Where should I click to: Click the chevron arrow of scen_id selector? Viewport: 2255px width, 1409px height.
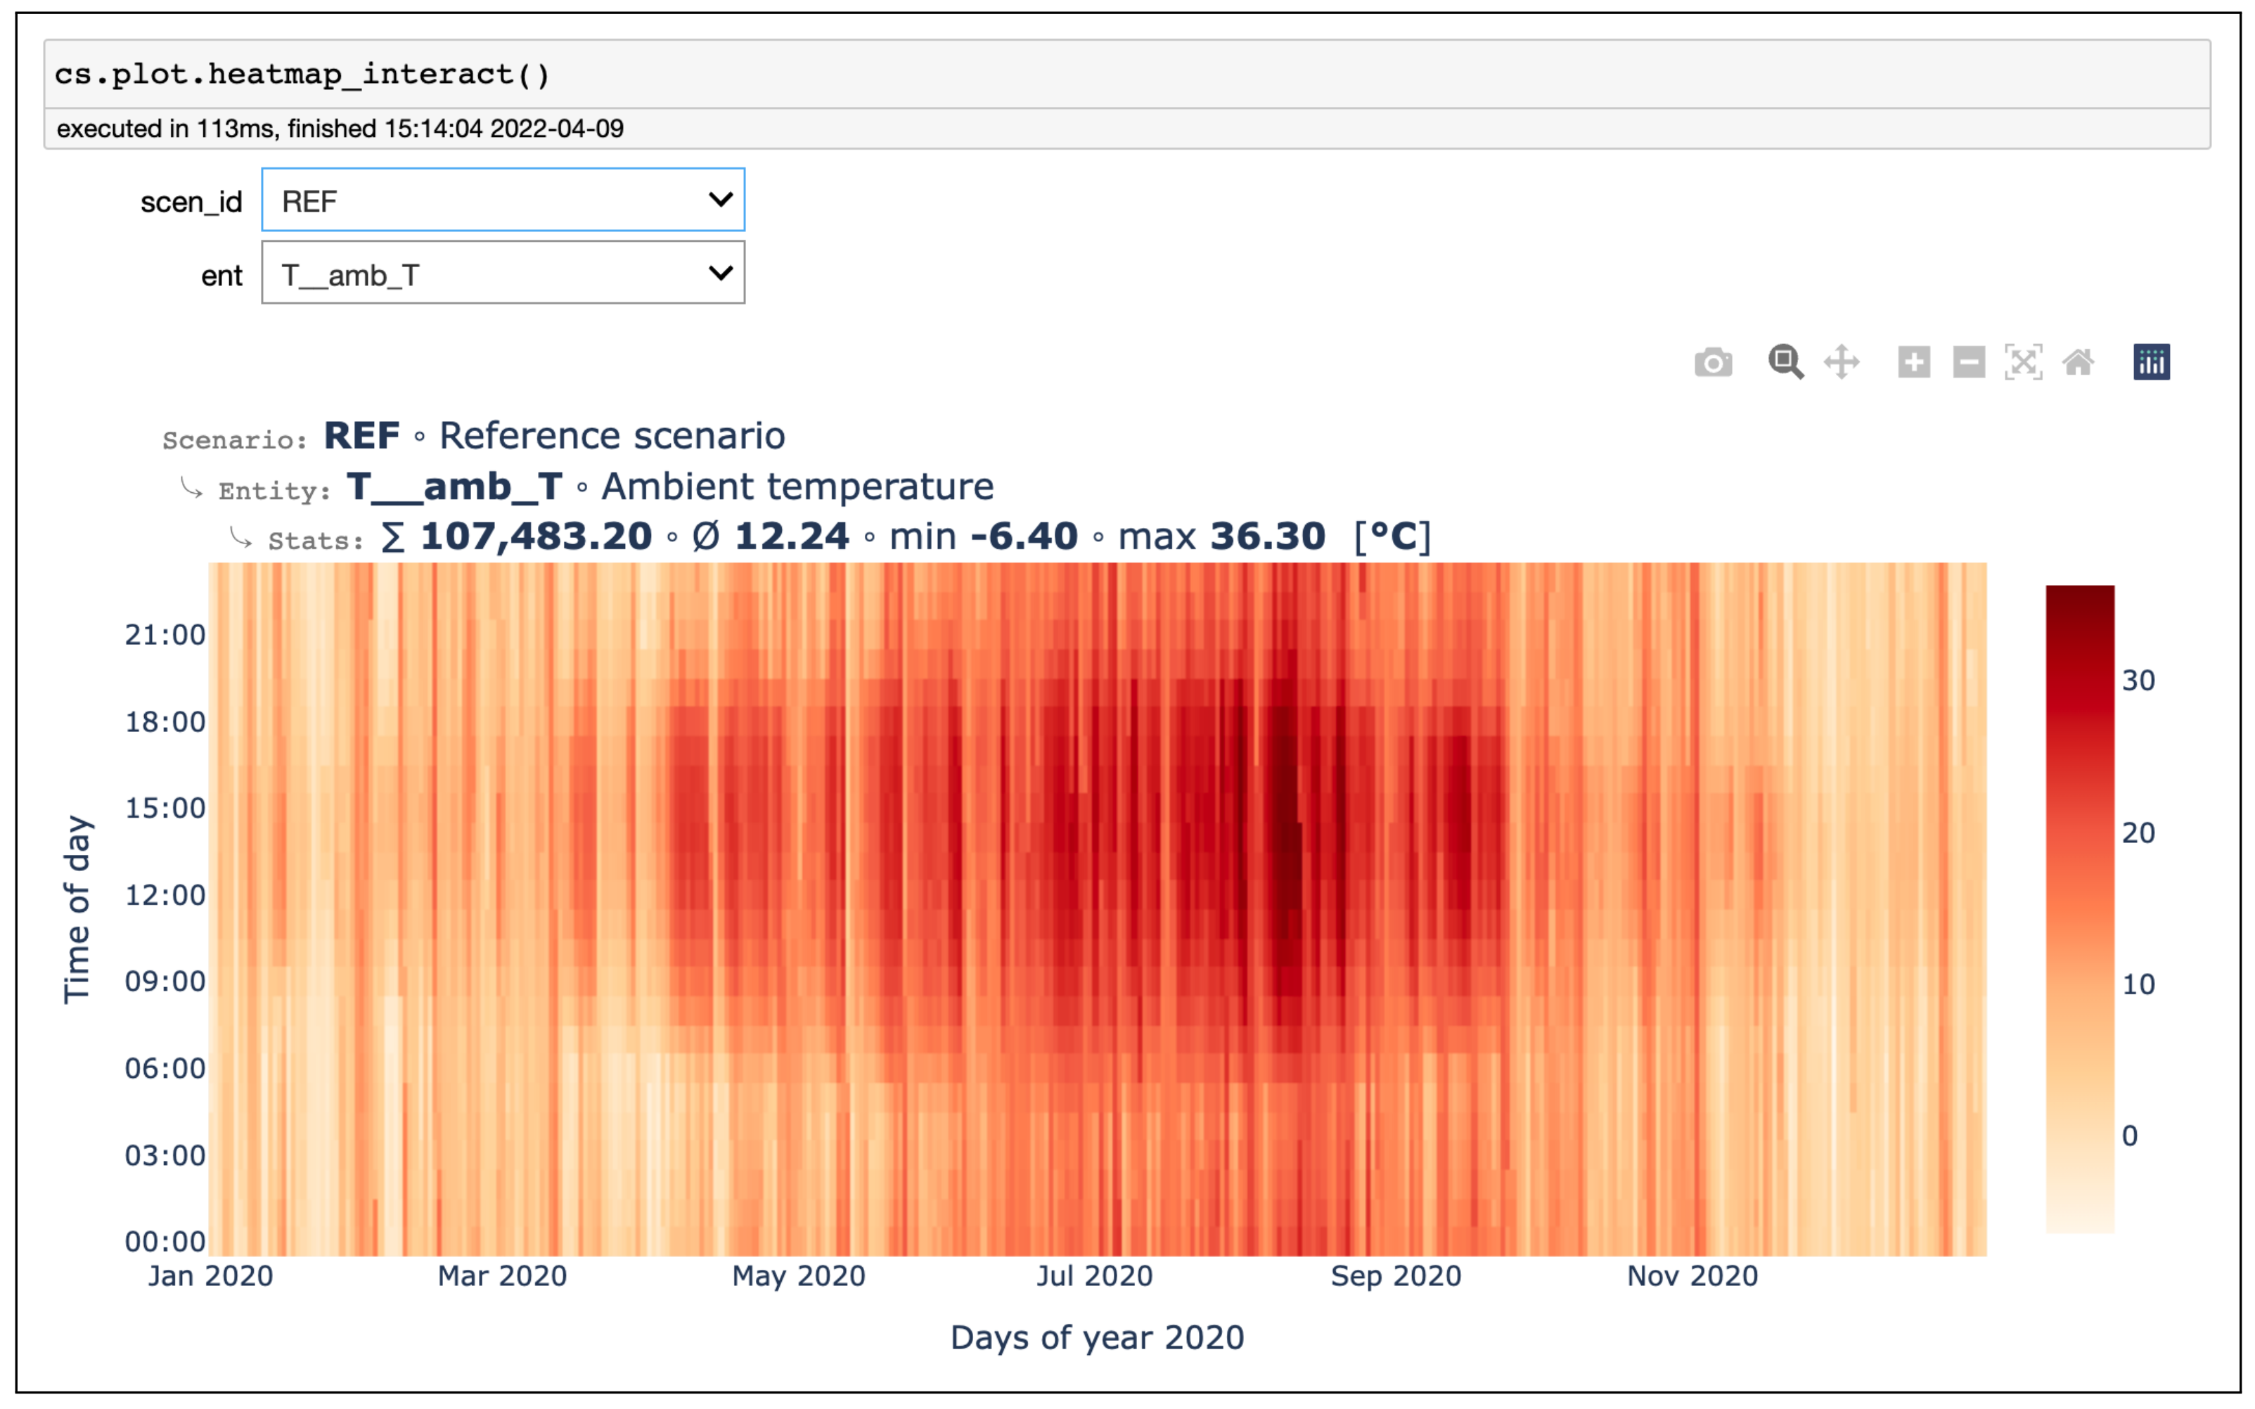[720, 200]
